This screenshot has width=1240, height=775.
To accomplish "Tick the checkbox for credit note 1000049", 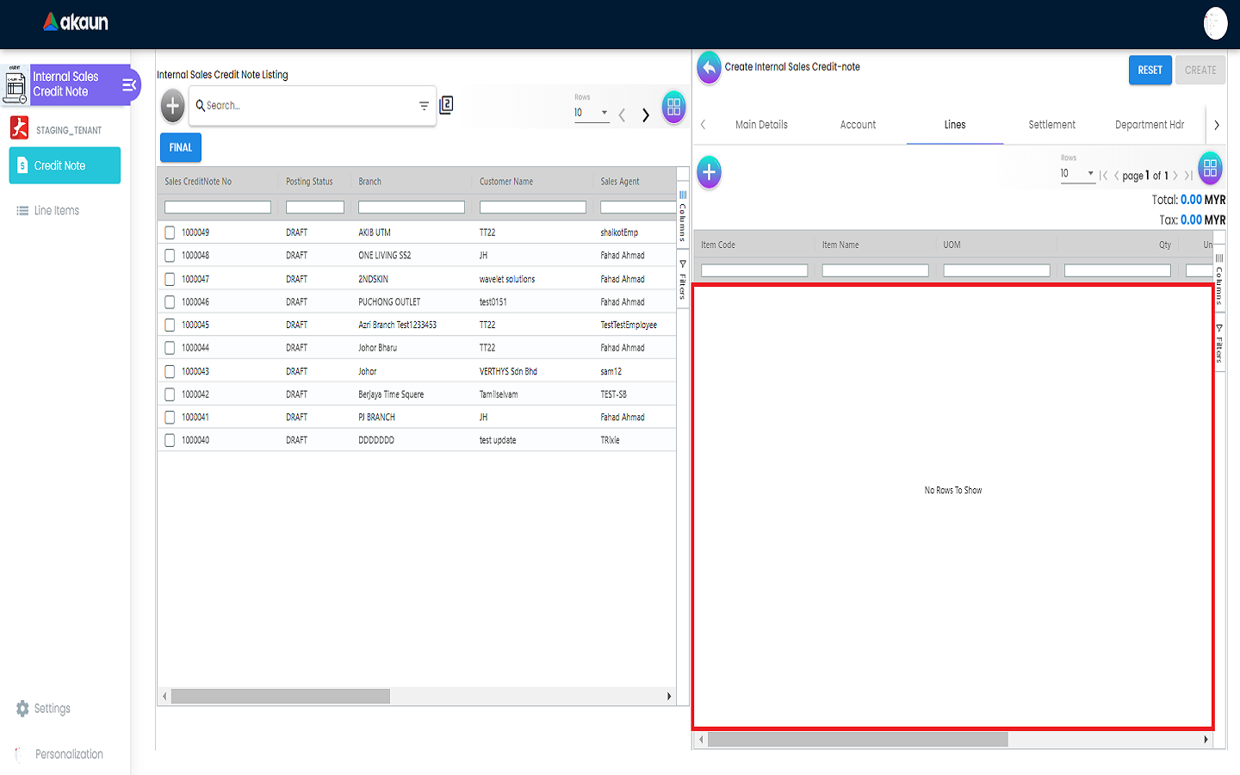I will pyautogui.click(x=170, y=232).
